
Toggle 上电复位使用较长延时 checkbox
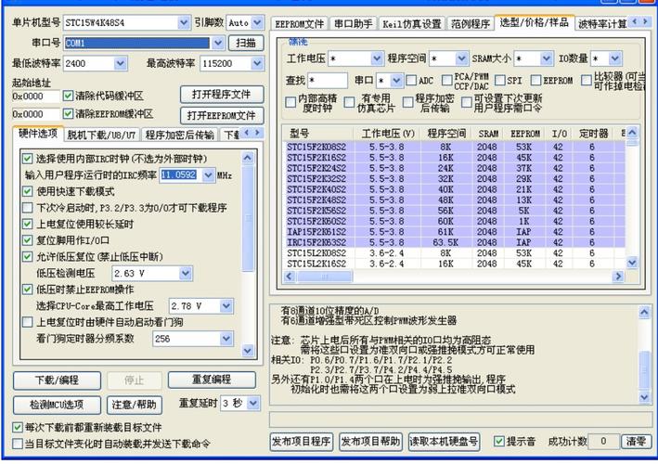click(x=27, y=224)
